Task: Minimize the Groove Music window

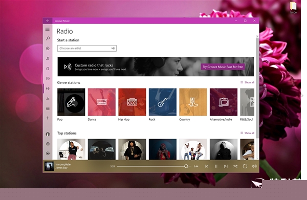Action: tap(236, 20)
